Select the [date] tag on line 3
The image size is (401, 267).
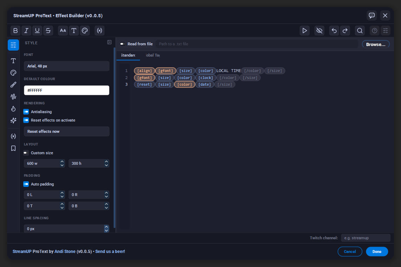(x=205, y=84)
